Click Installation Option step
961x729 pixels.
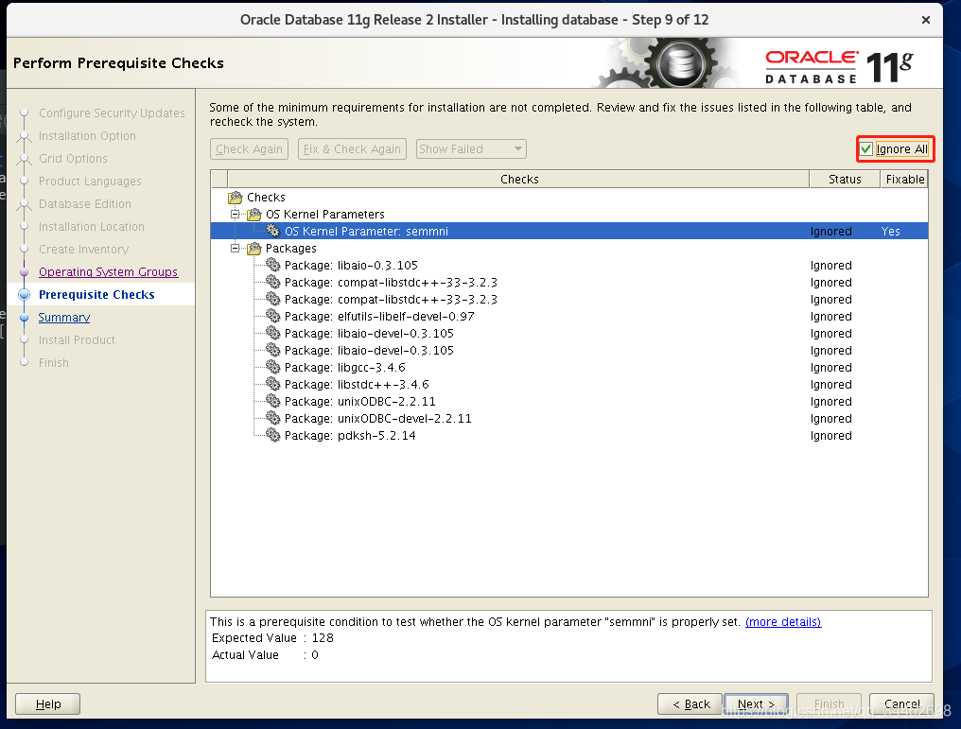point(87,136)
